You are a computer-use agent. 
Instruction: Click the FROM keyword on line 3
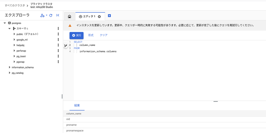point(77,48)
